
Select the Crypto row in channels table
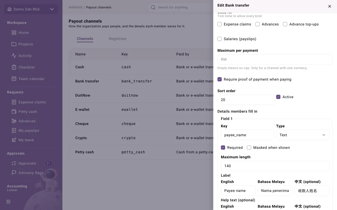[141, 138]
